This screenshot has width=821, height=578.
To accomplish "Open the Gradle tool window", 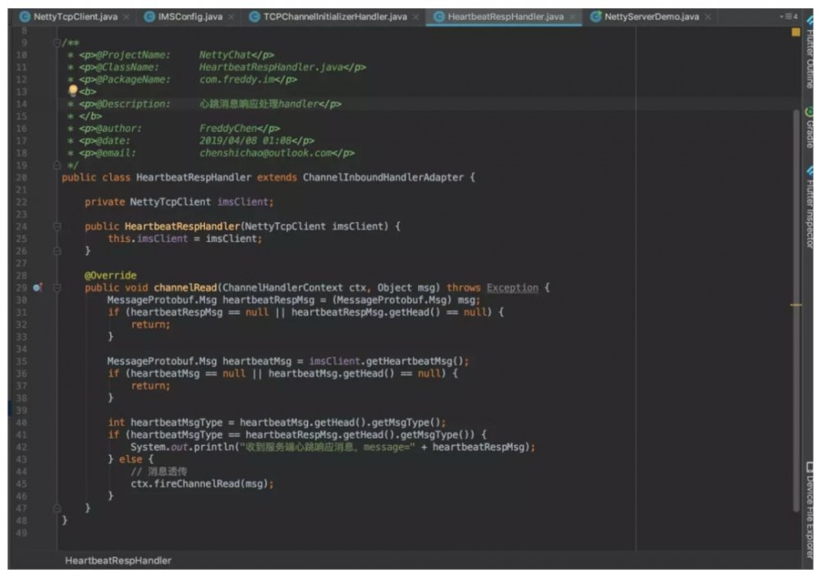I will 810,128.
